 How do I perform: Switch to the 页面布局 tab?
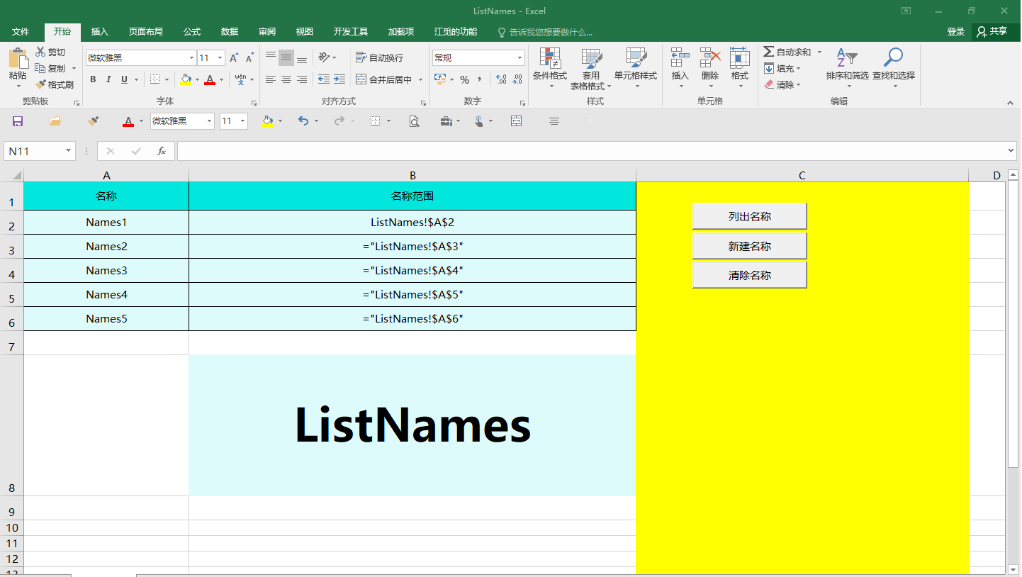pyautogui.click(x=146, y=32)
